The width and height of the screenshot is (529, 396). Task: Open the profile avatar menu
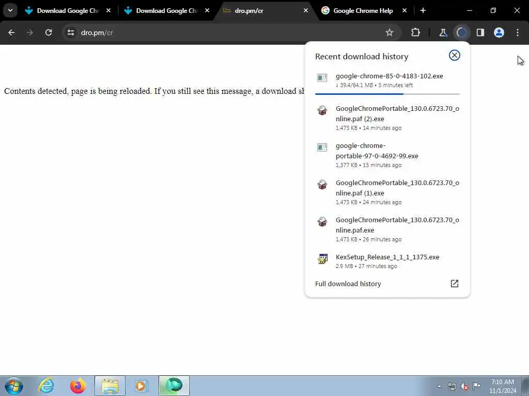[499, 32]
